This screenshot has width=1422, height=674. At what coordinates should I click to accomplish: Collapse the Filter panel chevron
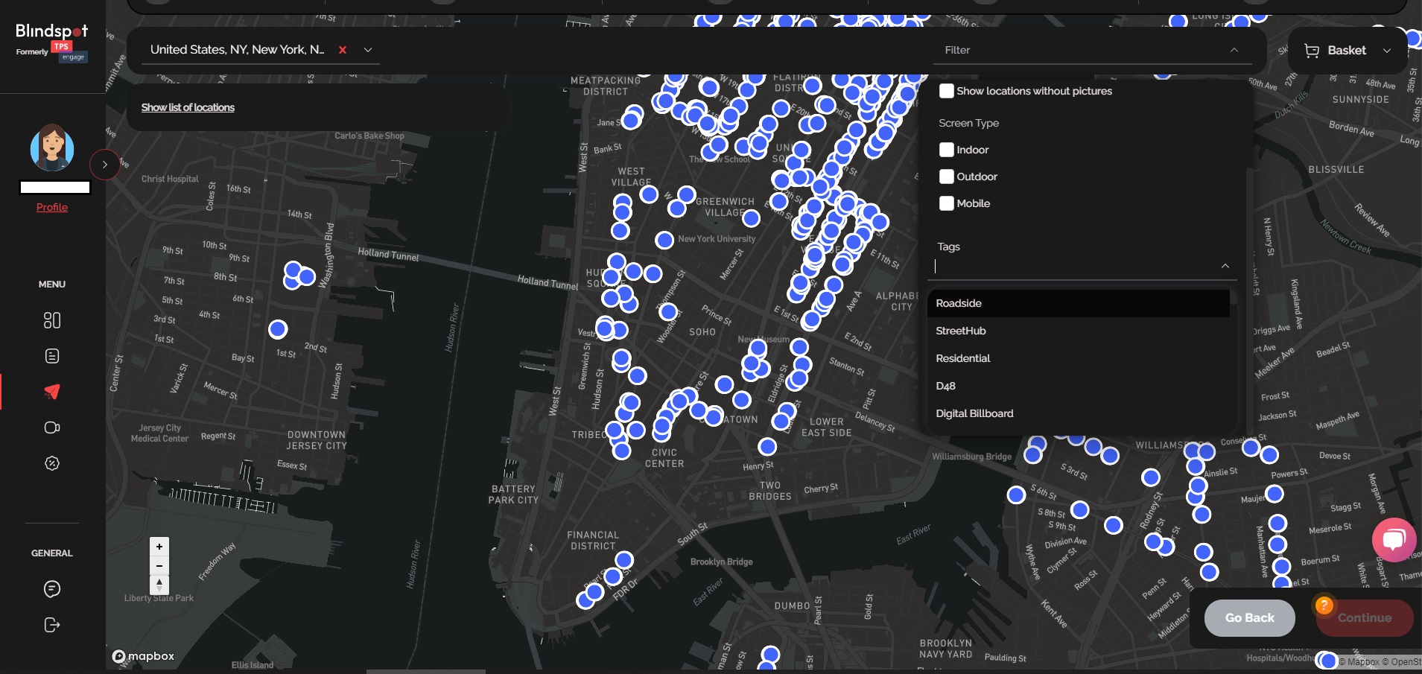click(1234, 50)
